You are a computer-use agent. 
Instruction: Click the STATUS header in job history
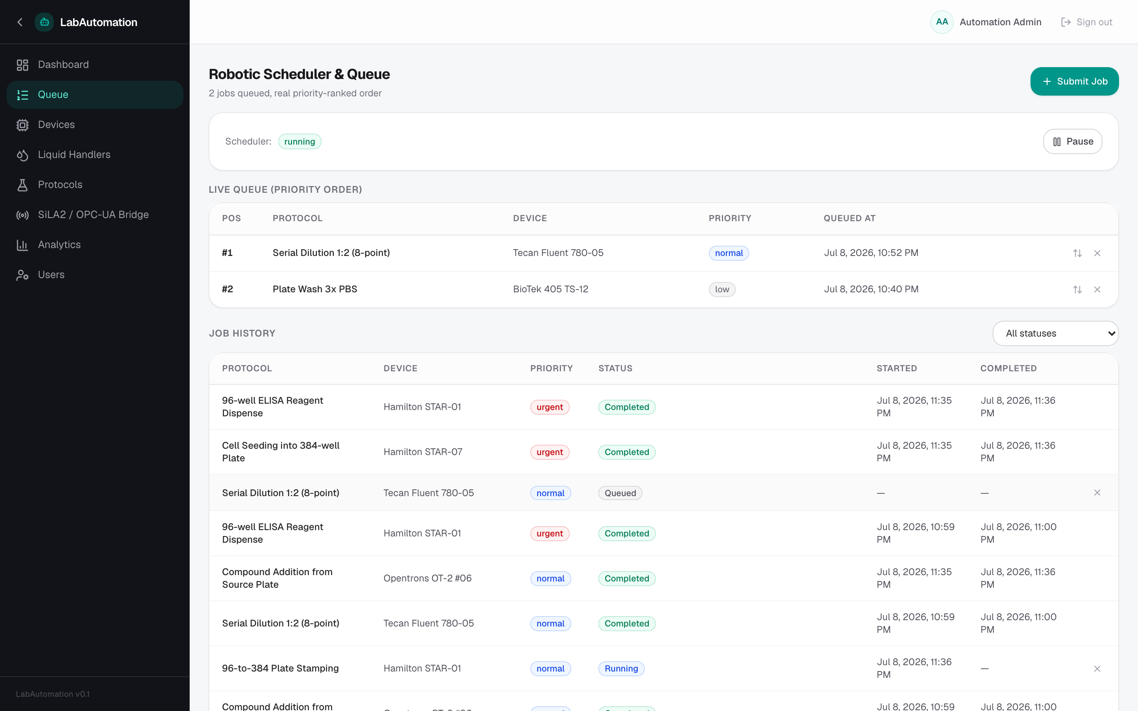(x=615, y=369)
